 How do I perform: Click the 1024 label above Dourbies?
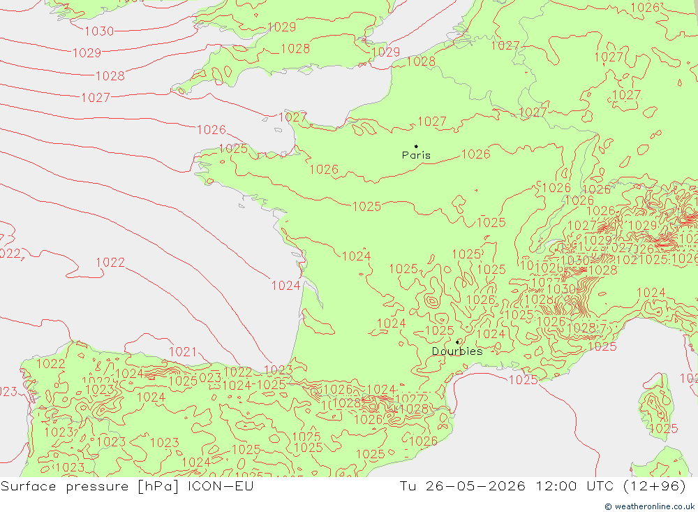pos(491,334)
